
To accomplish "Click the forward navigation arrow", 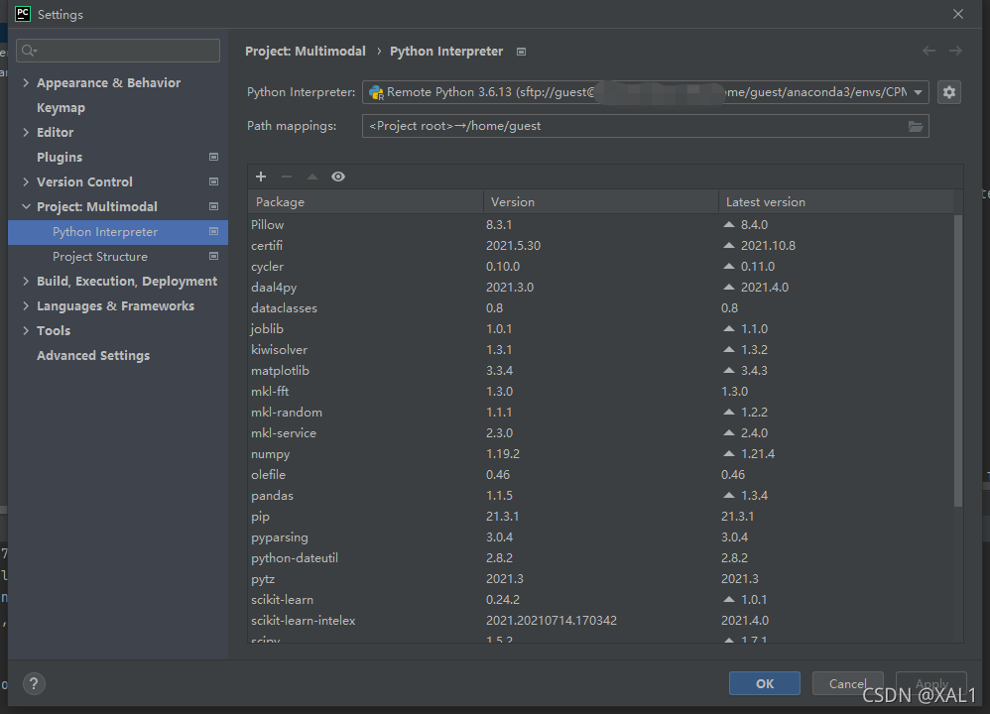I will point(955,51).
